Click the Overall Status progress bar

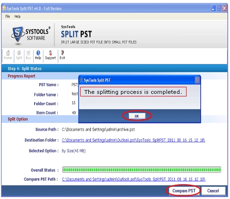[142, 170]
